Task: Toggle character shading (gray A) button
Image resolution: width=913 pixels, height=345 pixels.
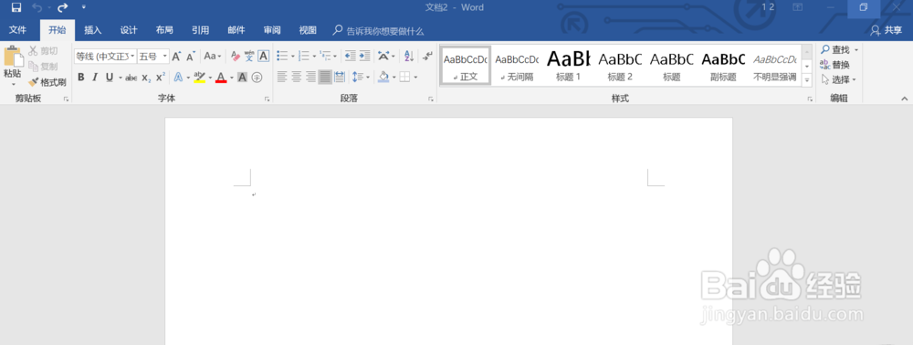Action: (242, 78)
